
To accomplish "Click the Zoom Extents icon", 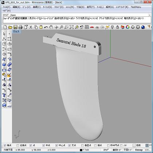I will (x=71, y=27).
